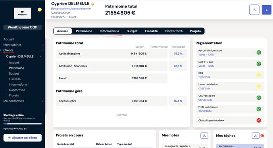Image resolution: width=273 pixels, height=148 pixels.
Task: Go to the Conformité tab
Action: click(174, 31)
